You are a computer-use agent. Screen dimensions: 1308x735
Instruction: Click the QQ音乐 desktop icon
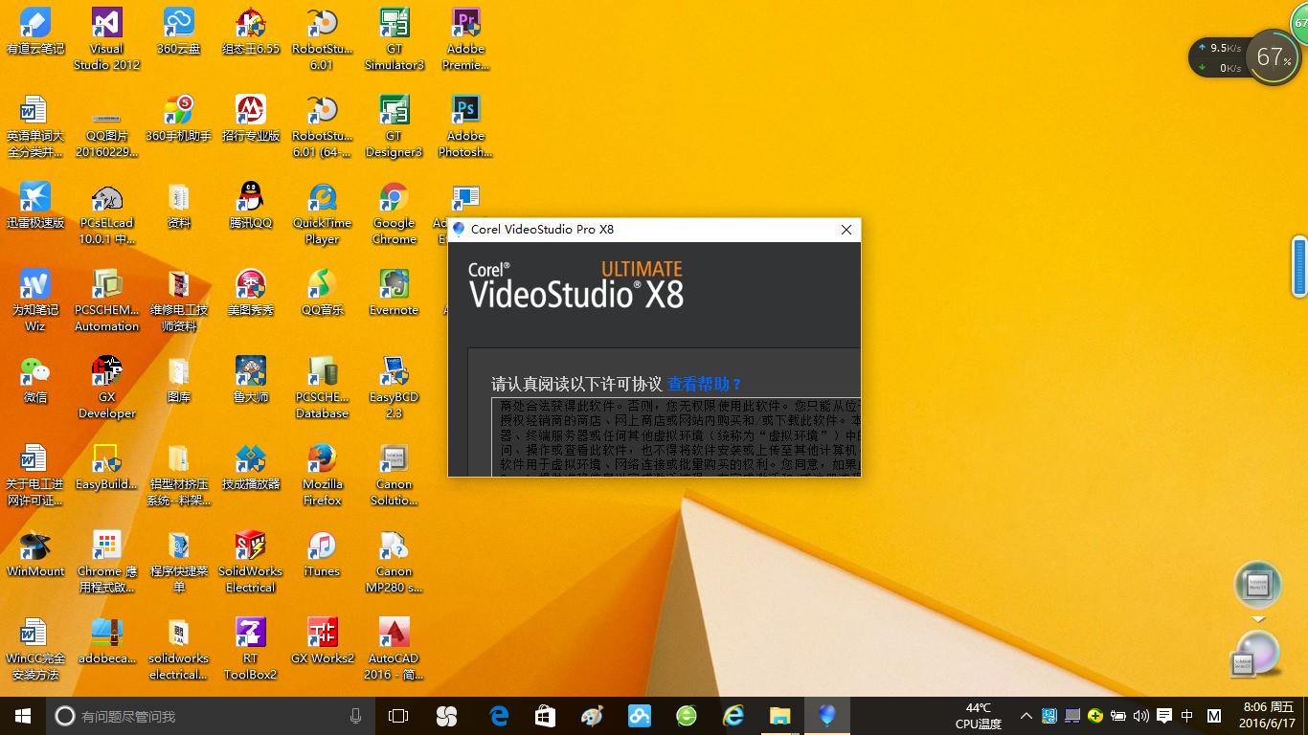click(x=323, y=293)
